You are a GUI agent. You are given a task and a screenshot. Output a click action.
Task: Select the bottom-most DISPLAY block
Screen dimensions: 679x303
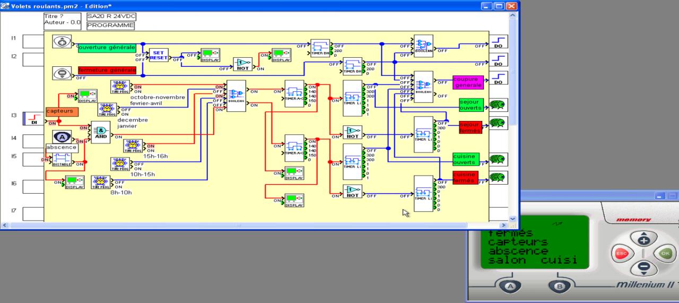coord(294,201)
